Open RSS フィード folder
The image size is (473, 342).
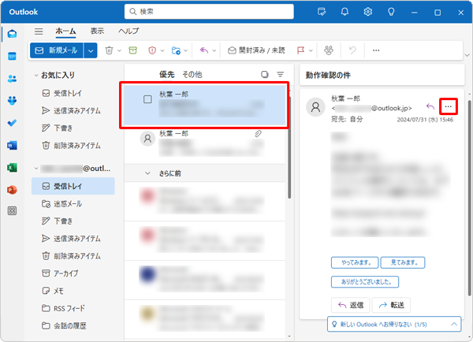[x=73, y=308]
